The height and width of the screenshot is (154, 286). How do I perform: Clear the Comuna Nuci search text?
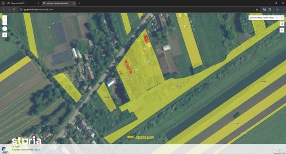pyautogui.click(x=277, y=18)
